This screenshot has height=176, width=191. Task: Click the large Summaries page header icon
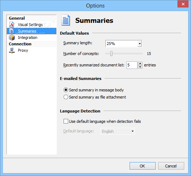point(66,20)
